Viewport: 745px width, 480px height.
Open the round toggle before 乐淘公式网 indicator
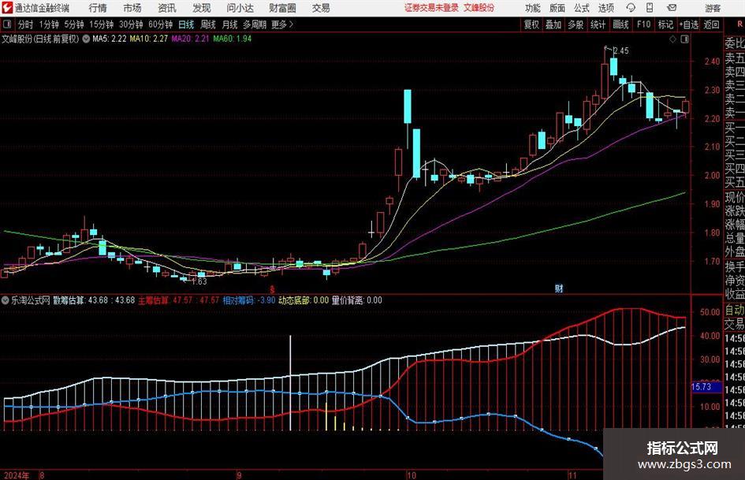point(6,300)
